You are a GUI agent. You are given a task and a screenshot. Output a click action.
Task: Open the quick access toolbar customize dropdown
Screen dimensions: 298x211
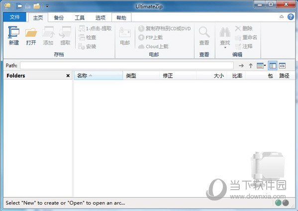click(x=47, y=6)
